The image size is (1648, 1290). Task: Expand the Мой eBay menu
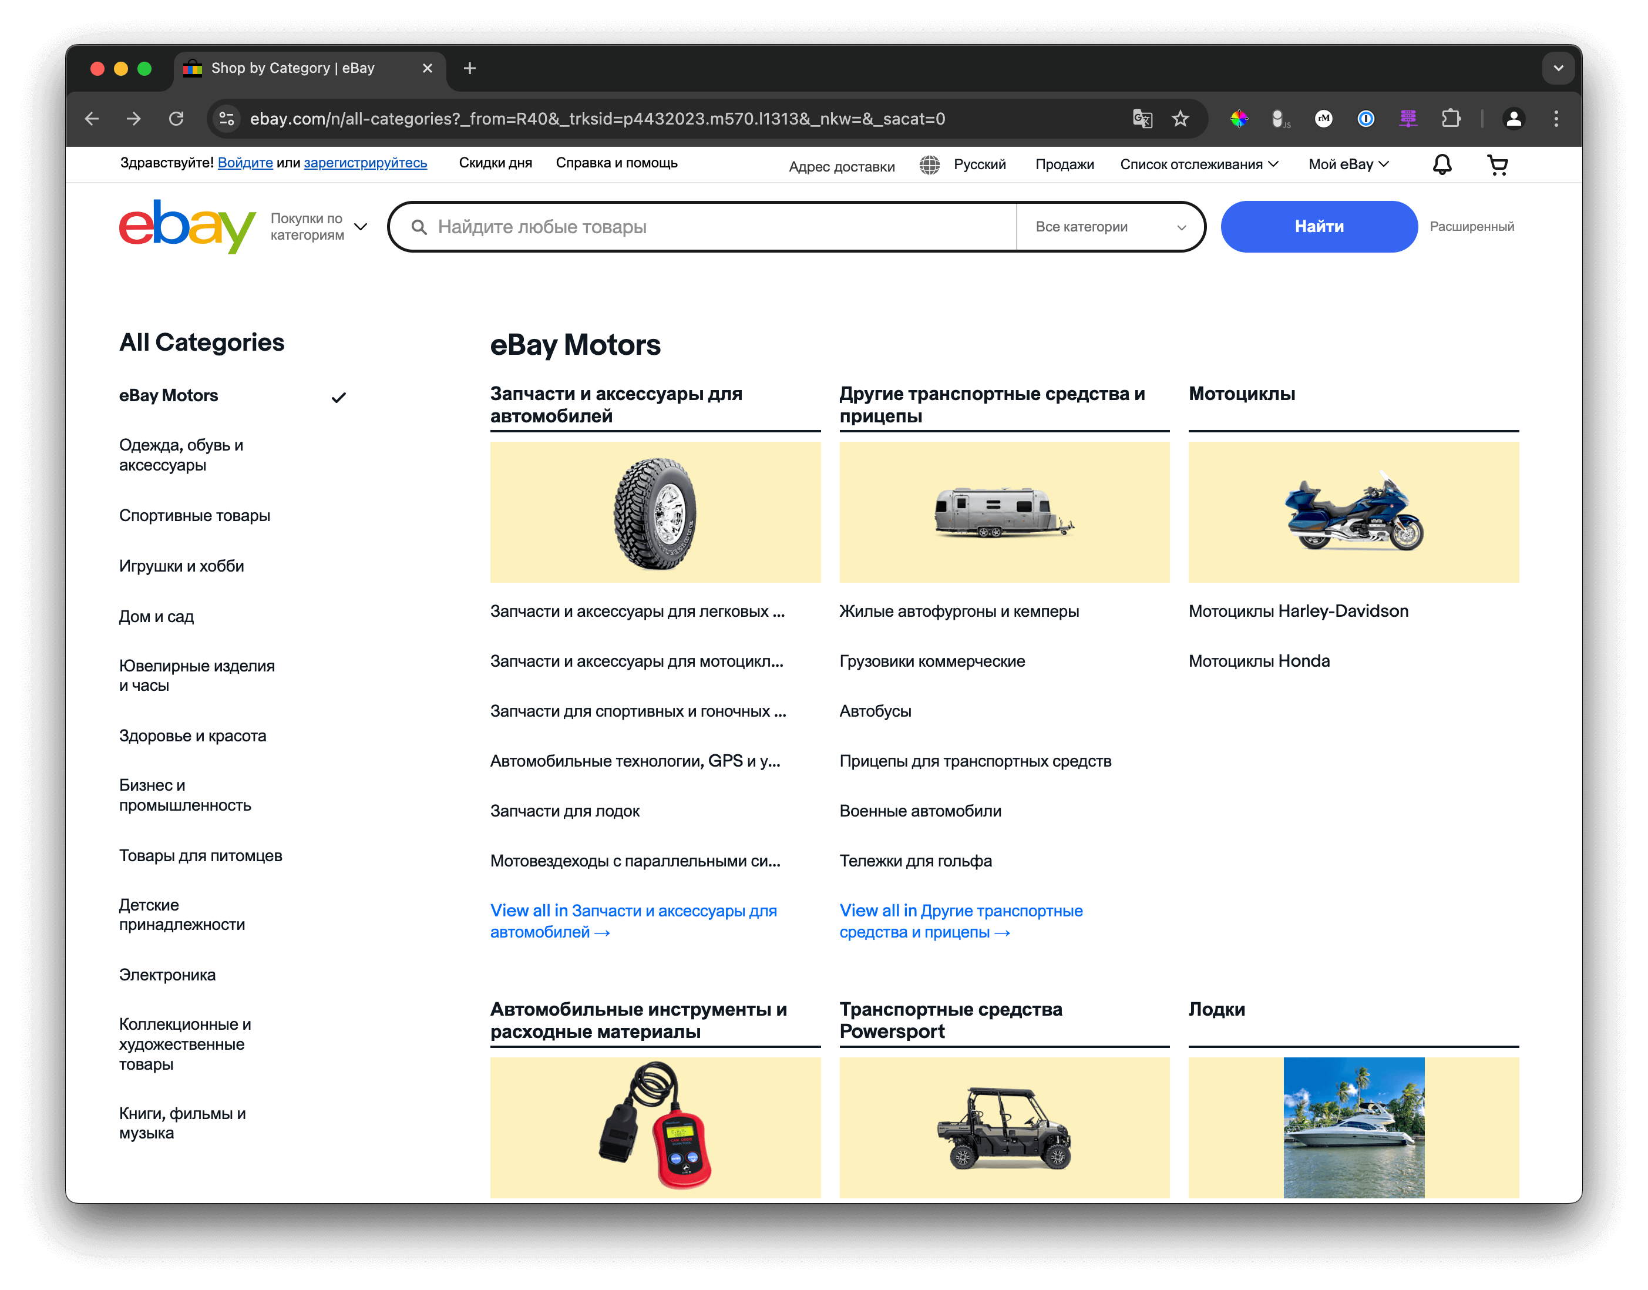click(1348, 164)
